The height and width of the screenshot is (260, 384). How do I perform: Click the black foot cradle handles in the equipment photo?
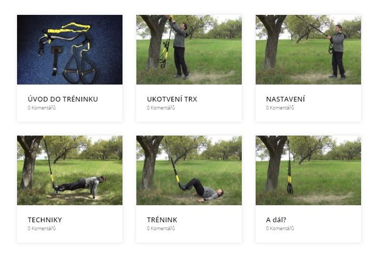point(79,69)
